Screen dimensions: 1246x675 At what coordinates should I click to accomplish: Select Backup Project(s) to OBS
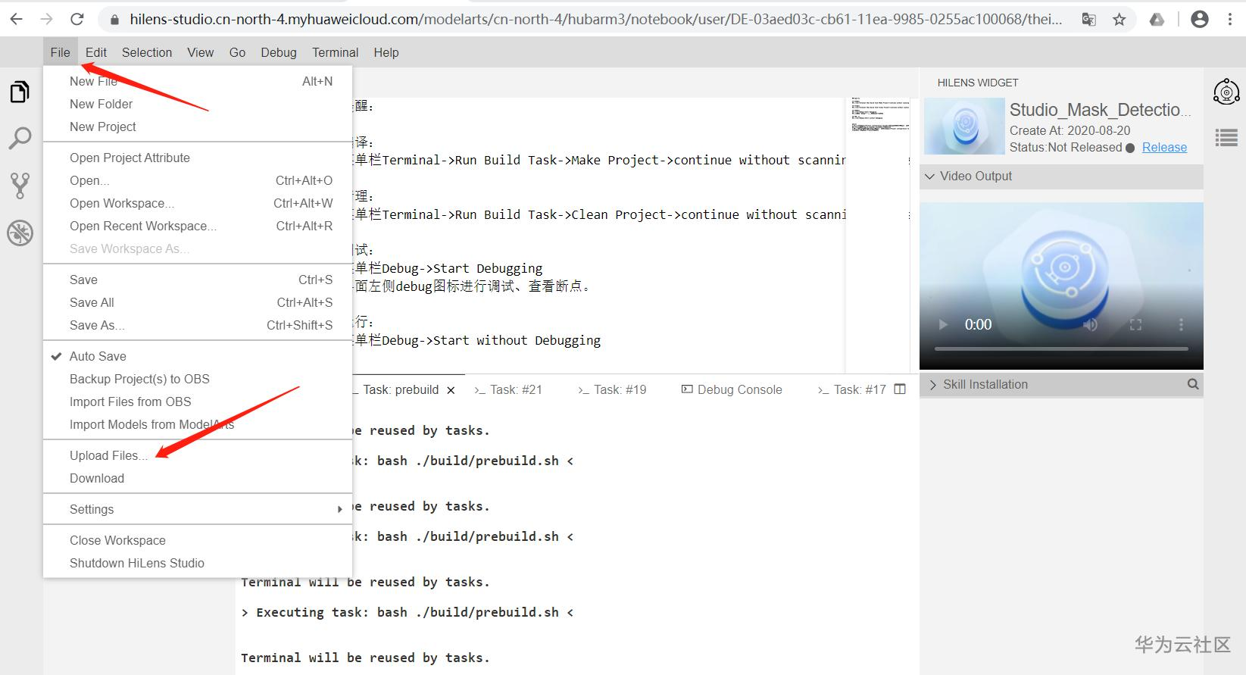(x=198, y=379)
